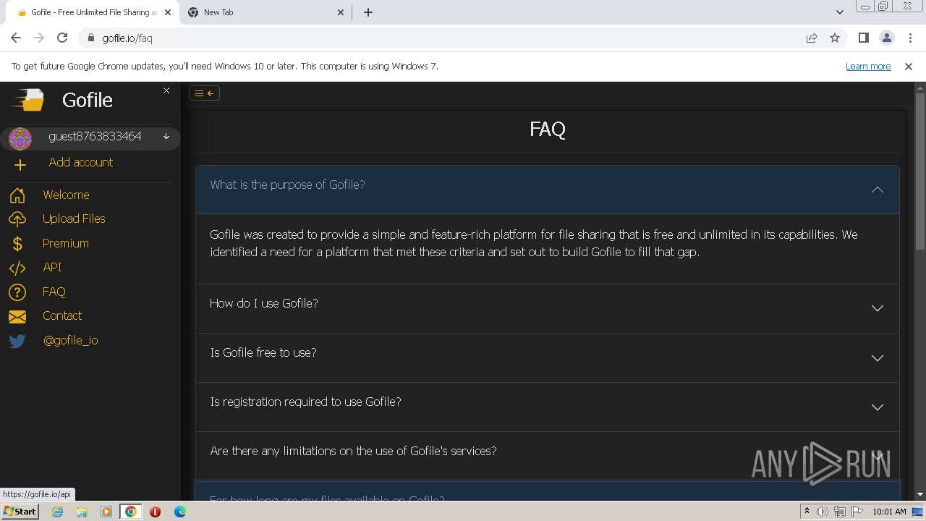Expand 'How do I use Gofile?' chevron

click(878, 308)
